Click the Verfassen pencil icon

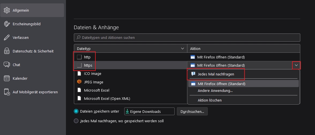pos(7,37)
